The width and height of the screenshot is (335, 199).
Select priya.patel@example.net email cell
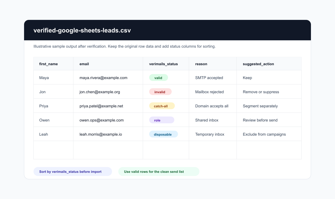(x=108, y=106)
